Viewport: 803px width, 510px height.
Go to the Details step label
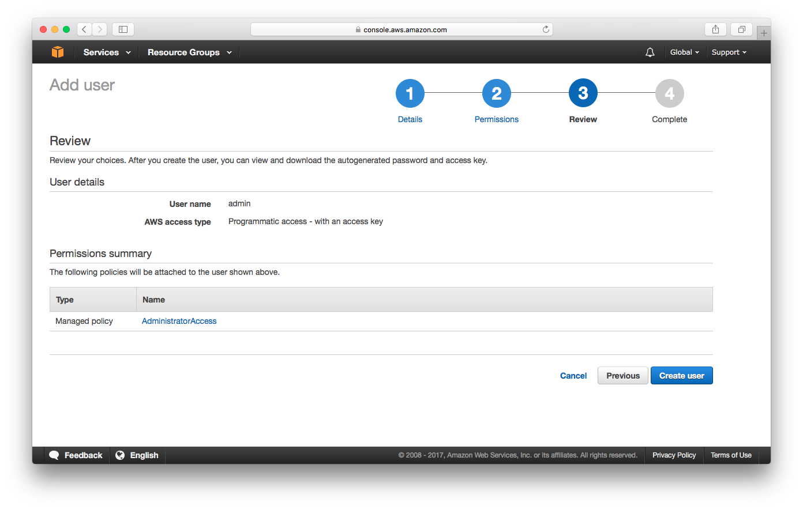(410, 119)
